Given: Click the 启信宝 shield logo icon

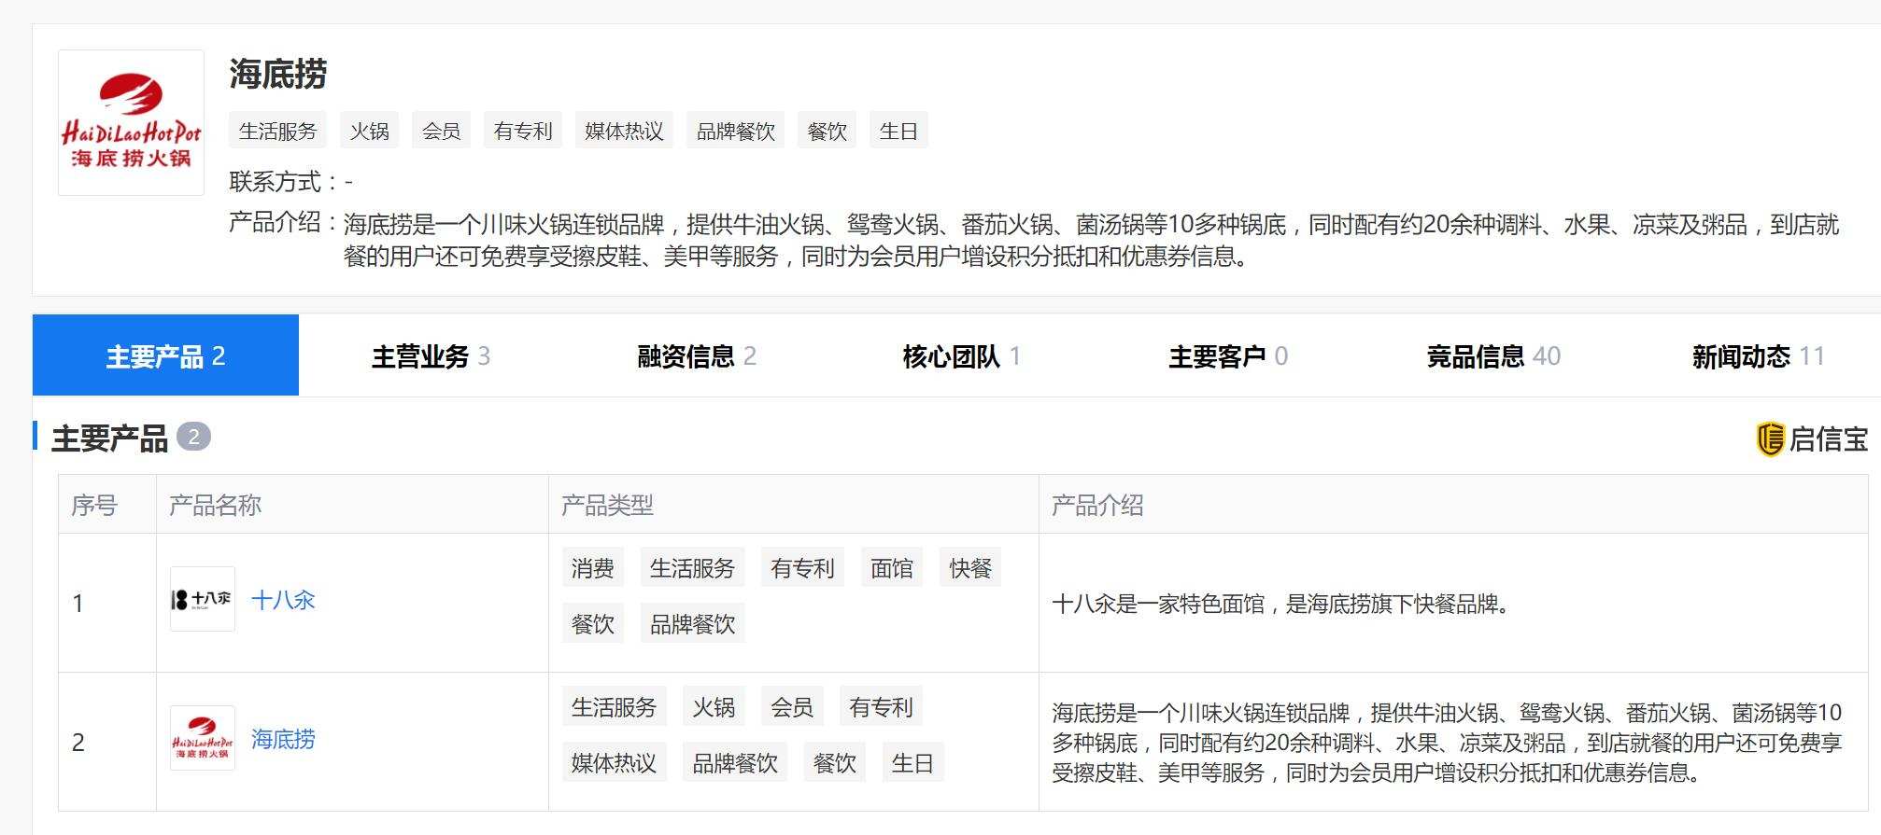Looking at the screenshot, I should 1770,438.
